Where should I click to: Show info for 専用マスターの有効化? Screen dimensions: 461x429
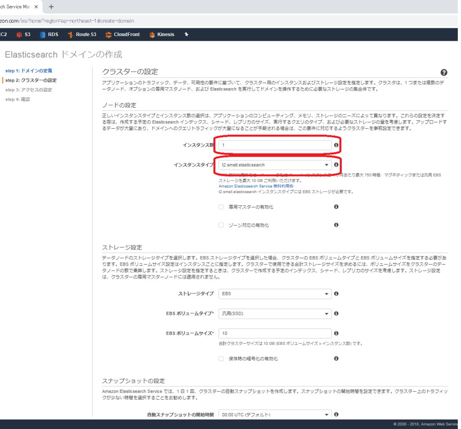336,207
